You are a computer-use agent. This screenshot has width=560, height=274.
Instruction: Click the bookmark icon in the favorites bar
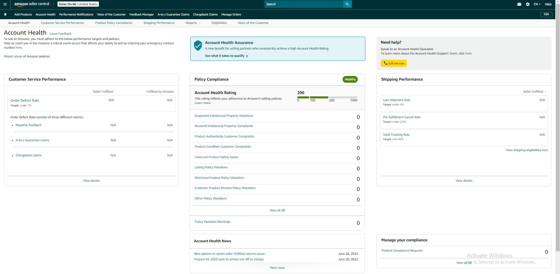coord(5,14)
